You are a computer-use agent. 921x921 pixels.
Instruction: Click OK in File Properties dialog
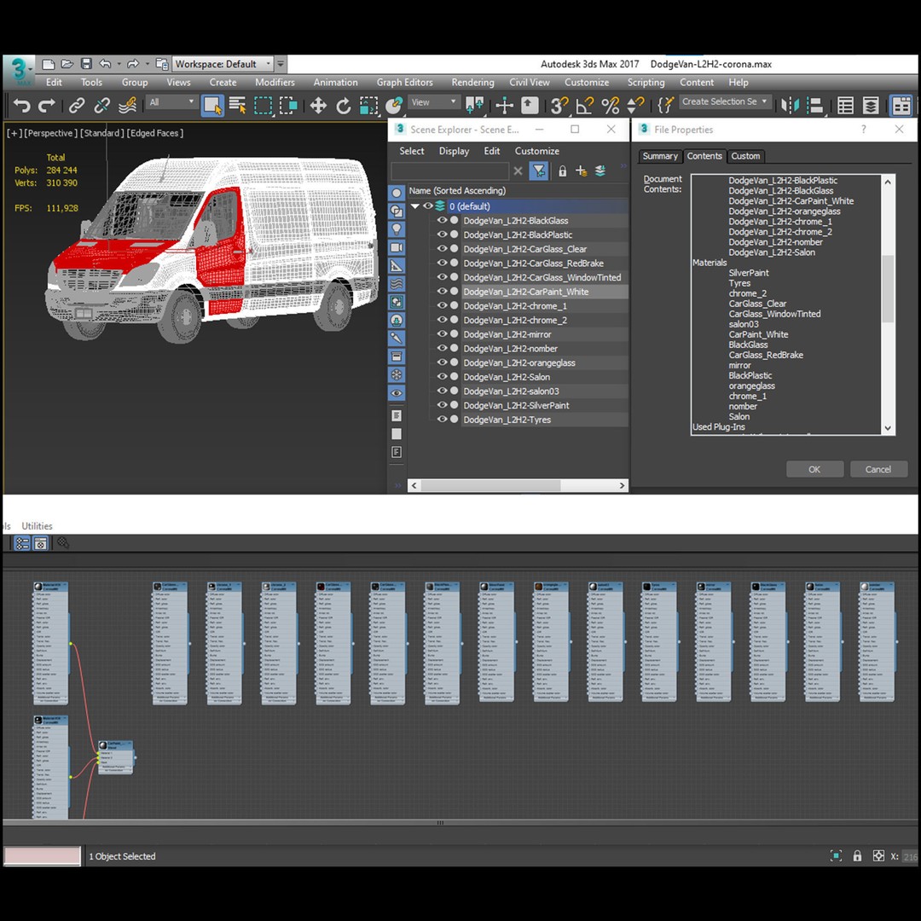coord(814,469)
